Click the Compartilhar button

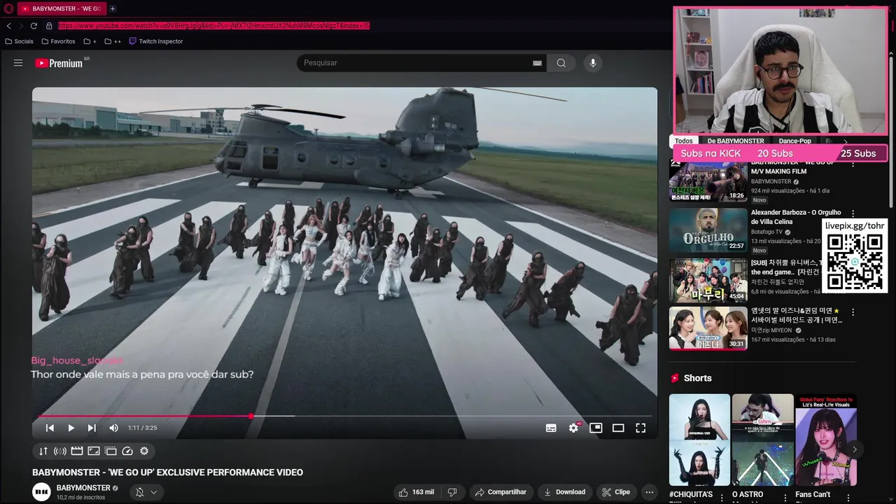(x=500, y=492)
